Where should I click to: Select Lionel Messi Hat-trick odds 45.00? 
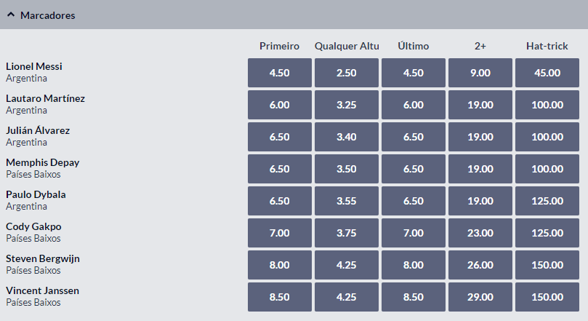pyautogui.click(x=547, y=73)
